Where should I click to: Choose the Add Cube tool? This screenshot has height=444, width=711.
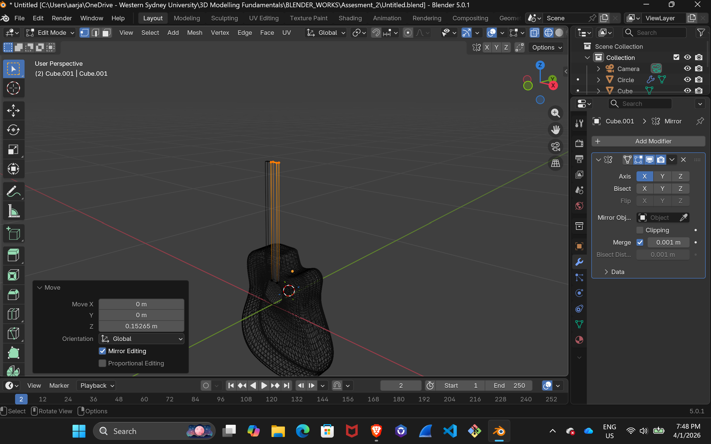pyautogui.click(x=13, y=233)
